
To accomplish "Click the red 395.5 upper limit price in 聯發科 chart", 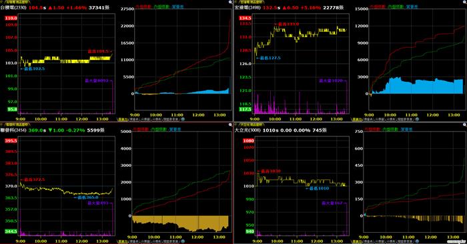I will point(11,141).
